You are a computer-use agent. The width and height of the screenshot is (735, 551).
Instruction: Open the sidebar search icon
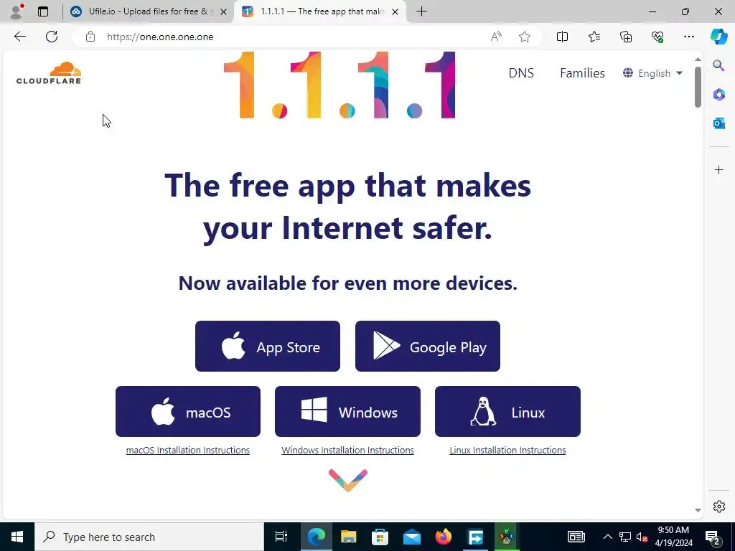[x=718, y=65]
